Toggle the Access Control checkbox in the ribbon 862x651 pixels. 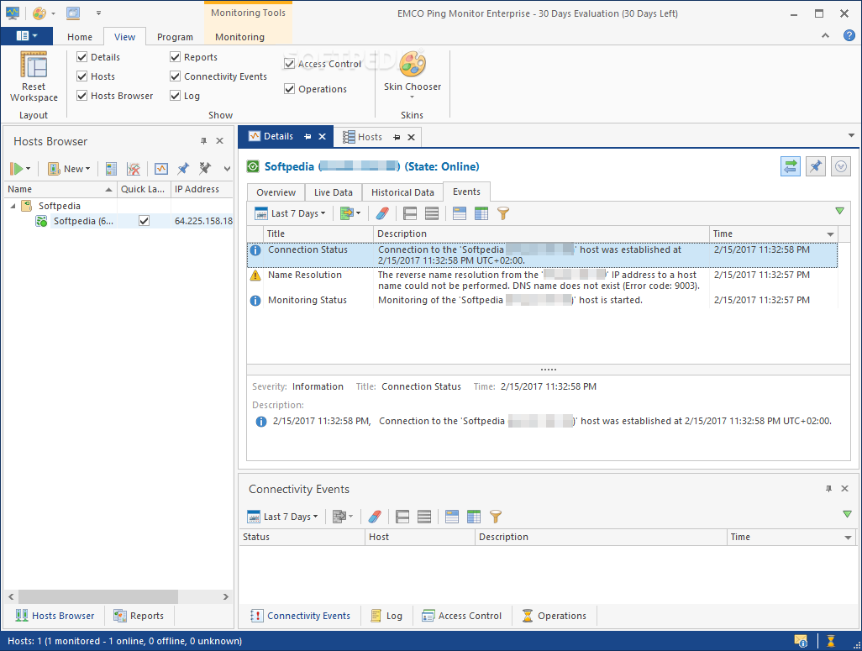point(289,63)
